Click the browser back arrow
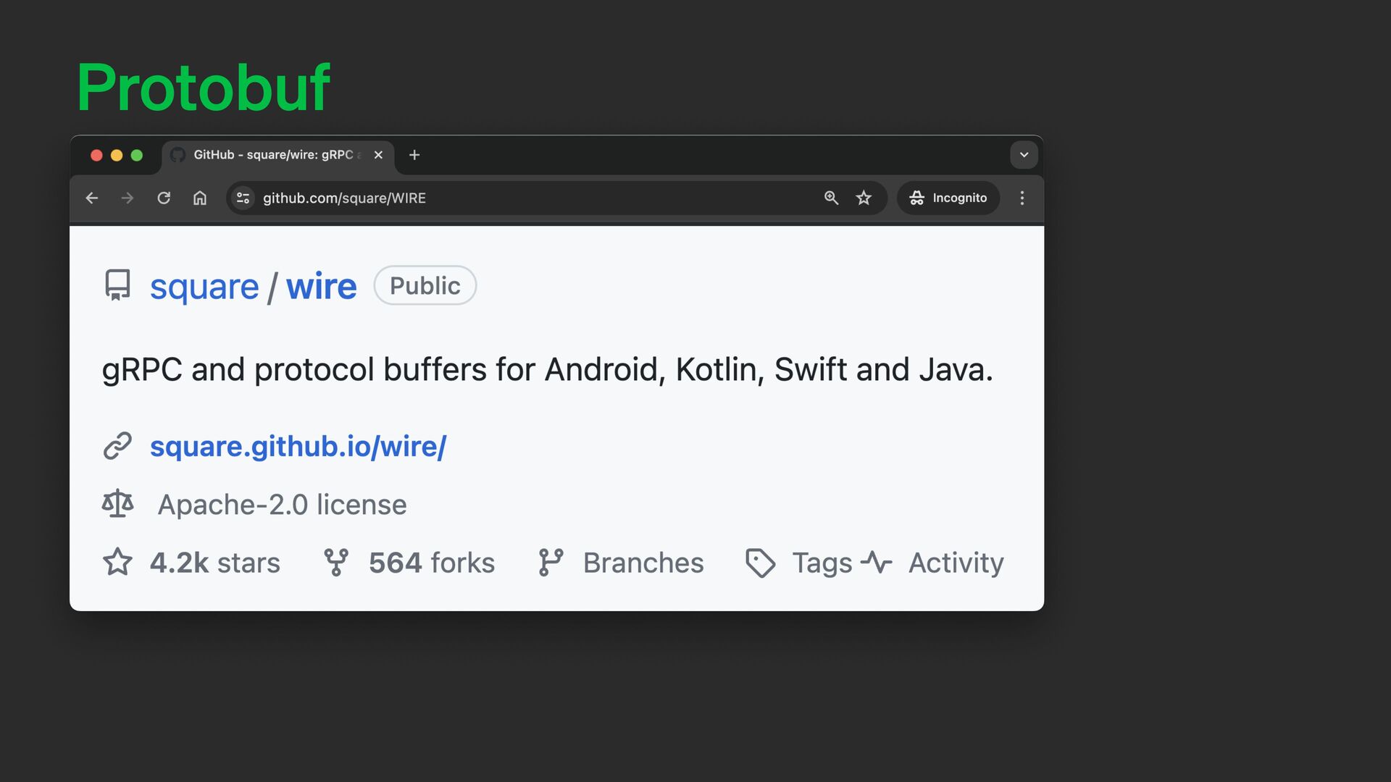The image size is (1391, 782). pos(92,198)
